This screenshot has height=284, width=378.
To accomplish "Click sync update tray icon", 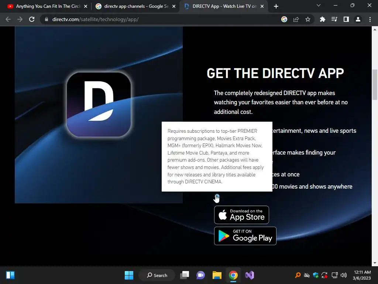I will pyautogui.click(x=324, y=275).
